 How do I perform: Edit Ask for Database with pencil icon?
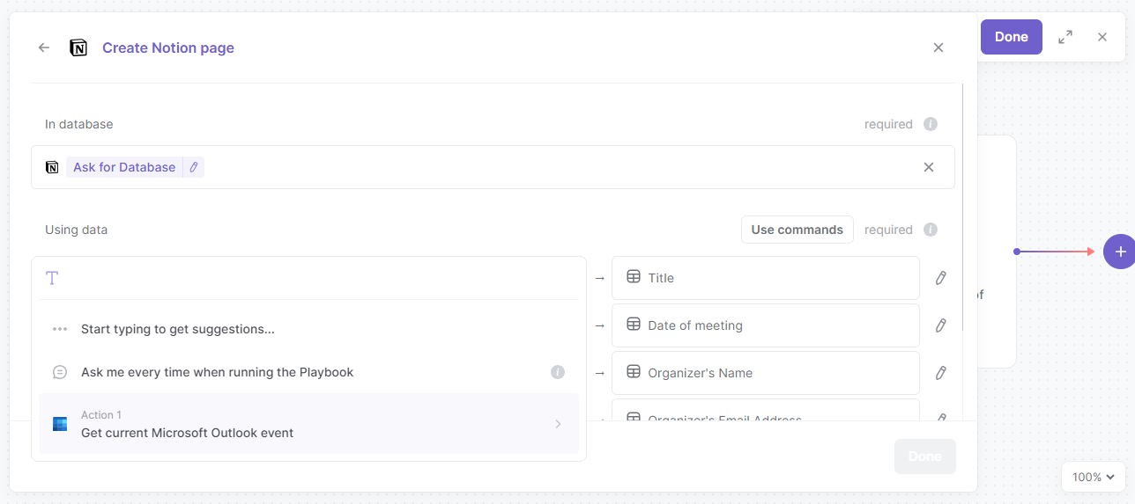tap(194, 167)
